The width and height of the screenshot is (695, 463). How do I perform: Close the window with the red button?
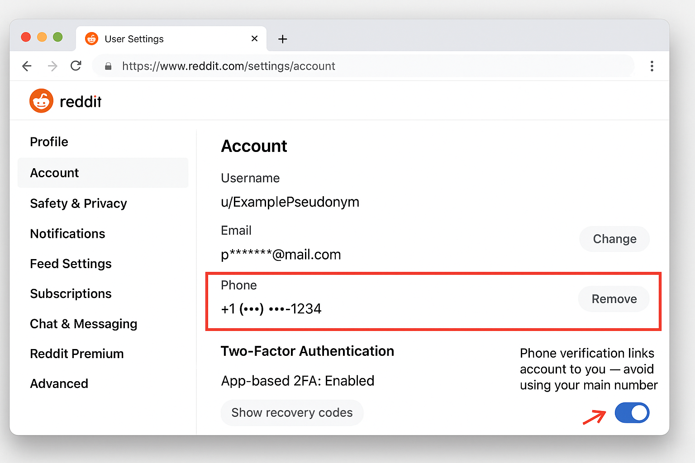pyautogui.click(x=26, y=37)
